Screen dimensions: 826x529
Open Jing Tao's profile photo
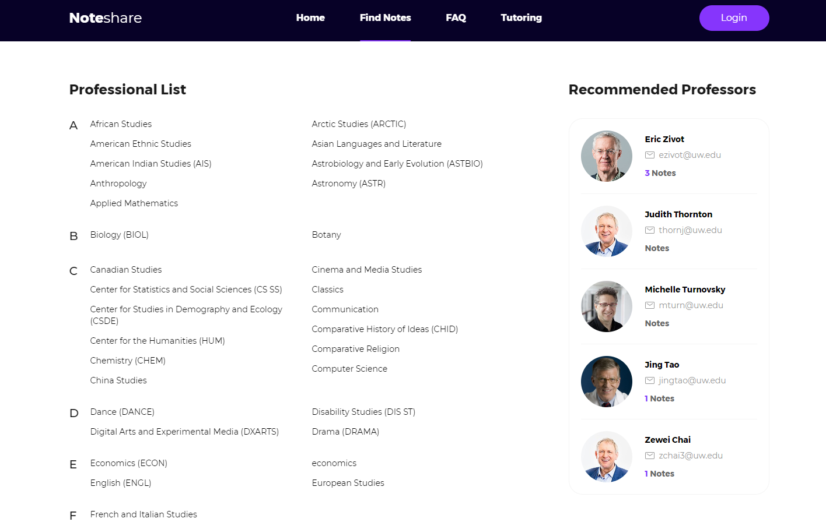[607, 382]
